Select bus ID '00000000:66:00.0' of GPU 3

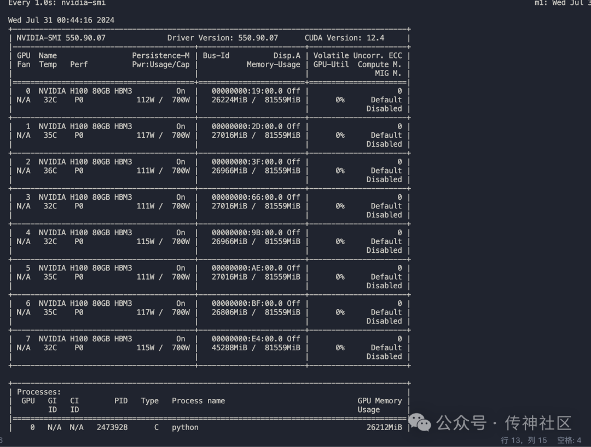pyautogui.click(x=247, y=198)
